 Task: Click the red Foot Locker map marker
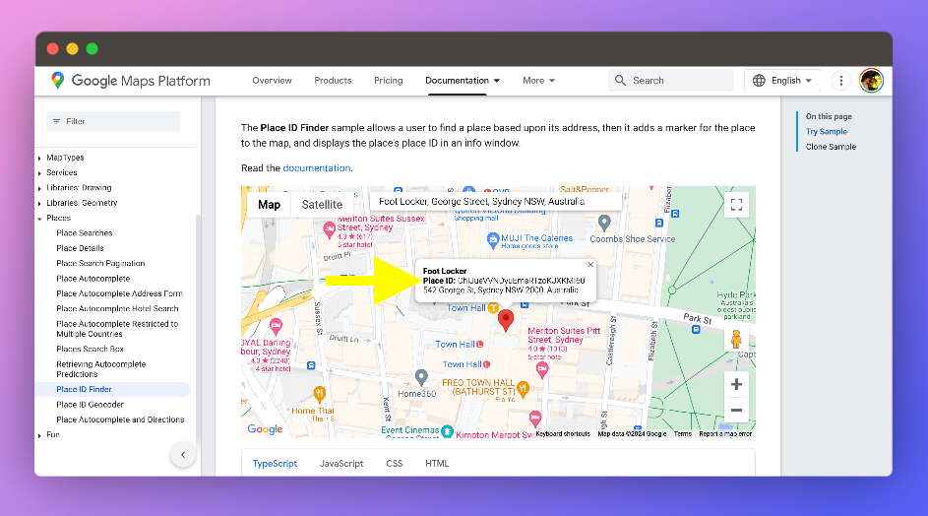506,320
